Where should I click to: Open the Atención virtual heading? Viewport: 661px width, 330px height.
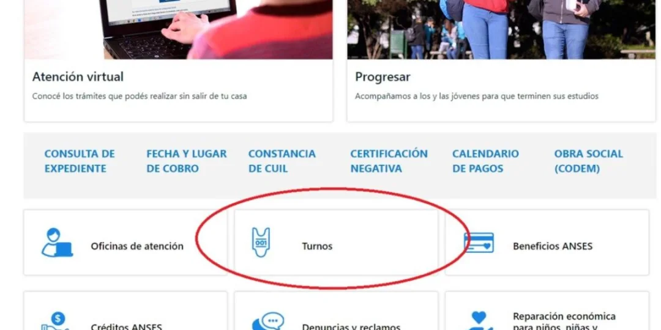click(78, 77)
